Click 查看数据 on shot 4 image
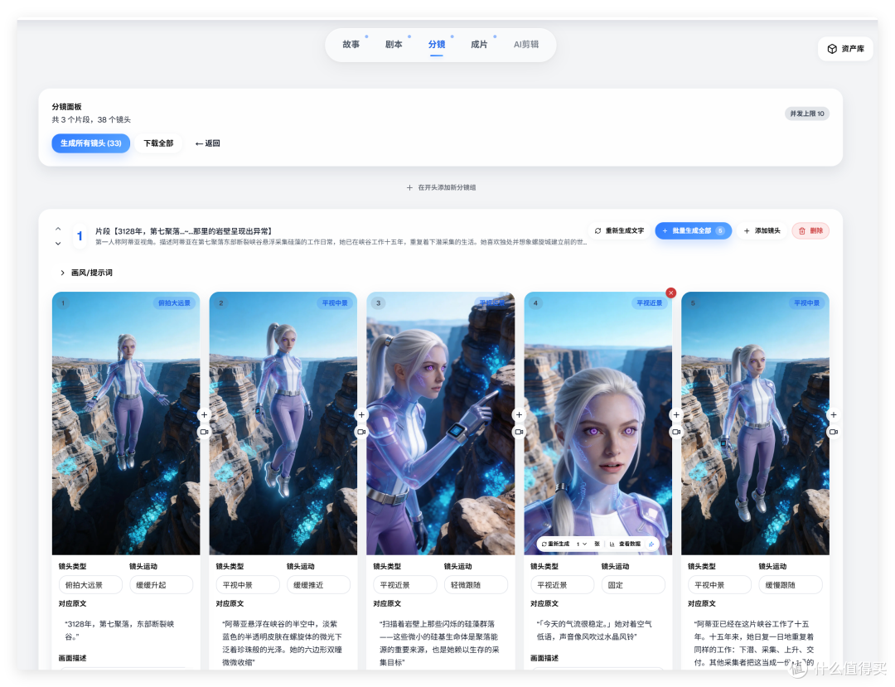This screenshot has height=687, width=895. [x=626, y=544]
